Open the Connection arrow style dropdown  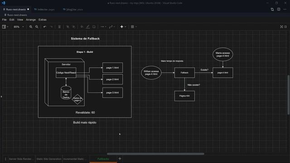tap(103, 27)
